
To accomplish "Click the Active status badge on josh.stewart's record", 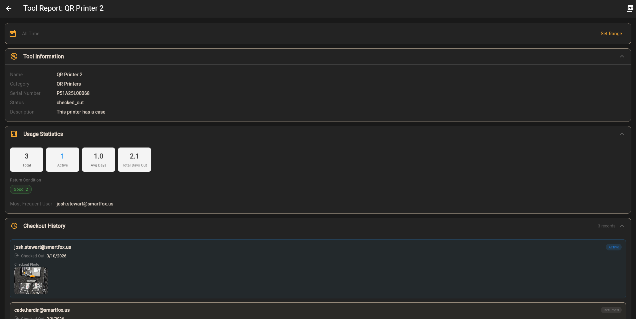I will pyautogui.click(x=613, y=247).
